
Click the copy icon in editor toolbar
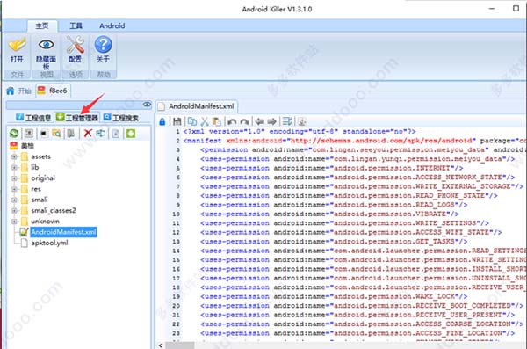point(192,121)
